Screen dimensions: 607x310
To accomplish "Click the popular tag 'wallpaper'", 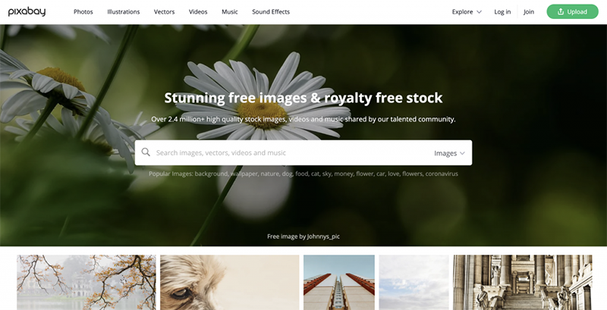I will click(244, 174).
